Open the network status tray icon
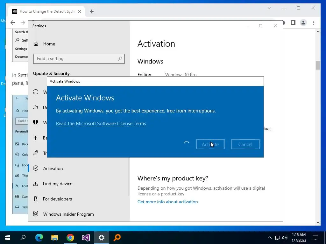This screenshot has height=244, width=326. click(277, 238)
